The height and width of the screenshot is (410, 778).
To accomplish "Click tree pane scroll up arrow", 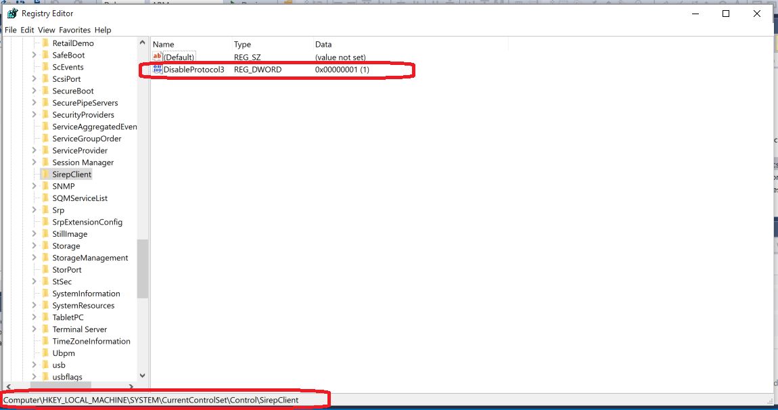I will (x=142, y=43).
